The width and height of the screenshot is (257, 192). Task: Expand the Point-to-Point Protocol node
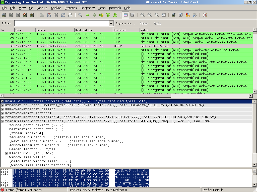[x=2, y=113]
